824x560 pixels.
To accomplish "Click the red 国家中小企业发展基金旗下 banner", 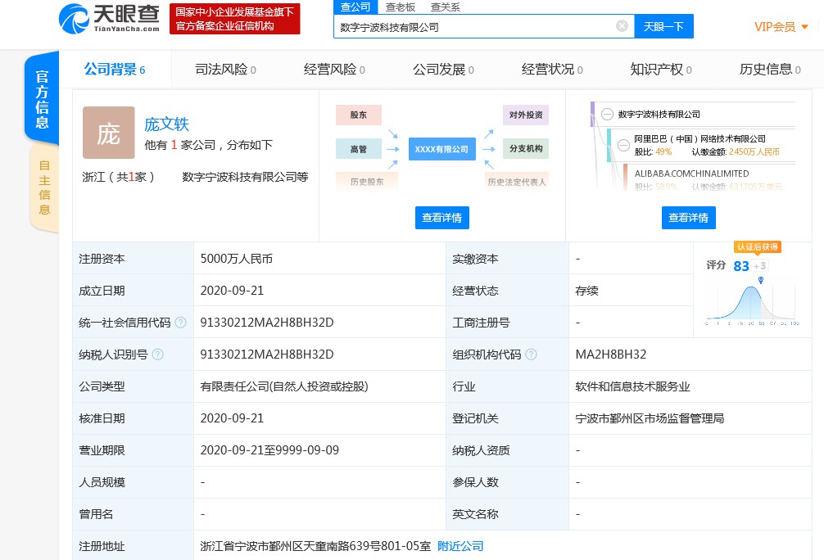I will [x=234, y=19].
